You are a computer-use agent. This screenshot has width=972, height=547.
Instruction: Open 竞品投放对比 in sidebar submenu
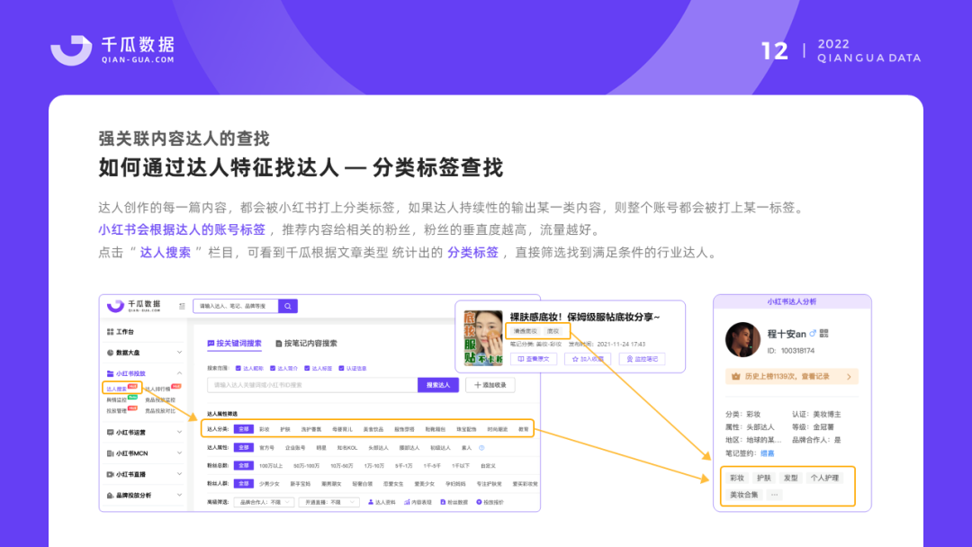point(160,411)
